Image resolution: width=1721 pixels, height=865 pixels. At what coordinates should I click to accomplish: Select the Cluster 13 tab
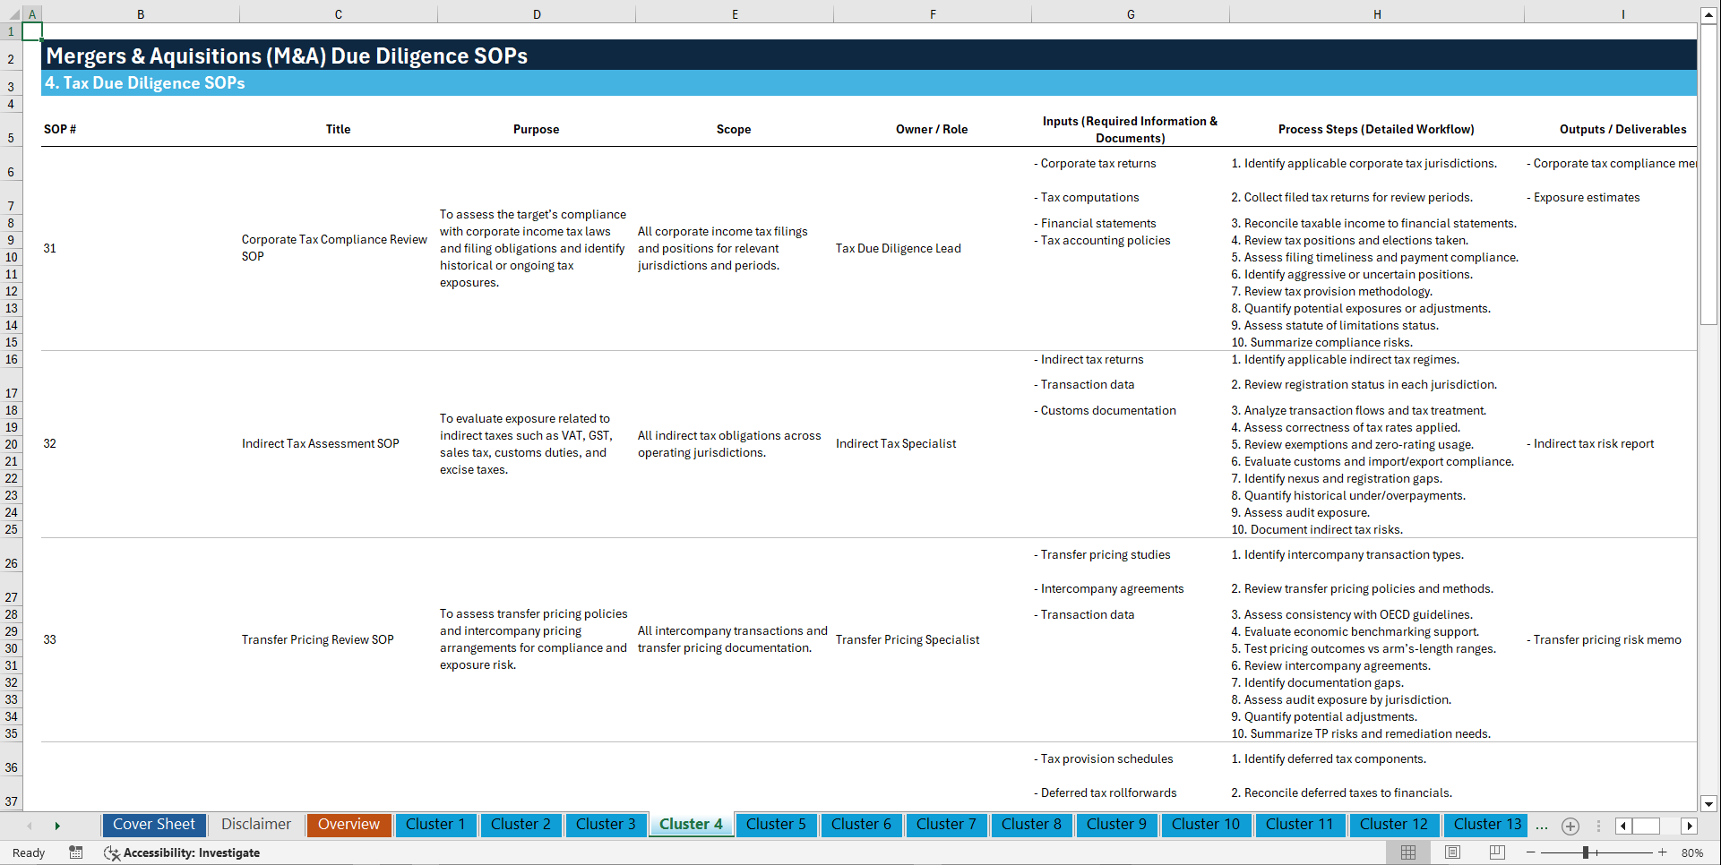(1485, 825)
